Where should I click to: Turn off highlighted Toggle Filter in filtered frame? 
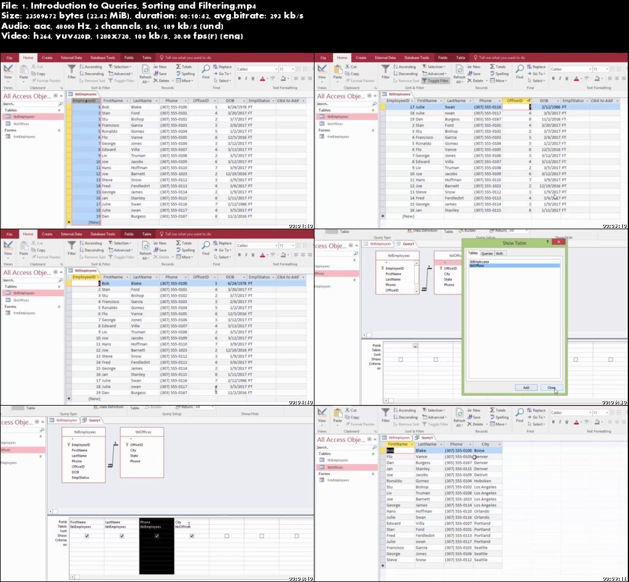pyautogui.click(x=435, y=81)
